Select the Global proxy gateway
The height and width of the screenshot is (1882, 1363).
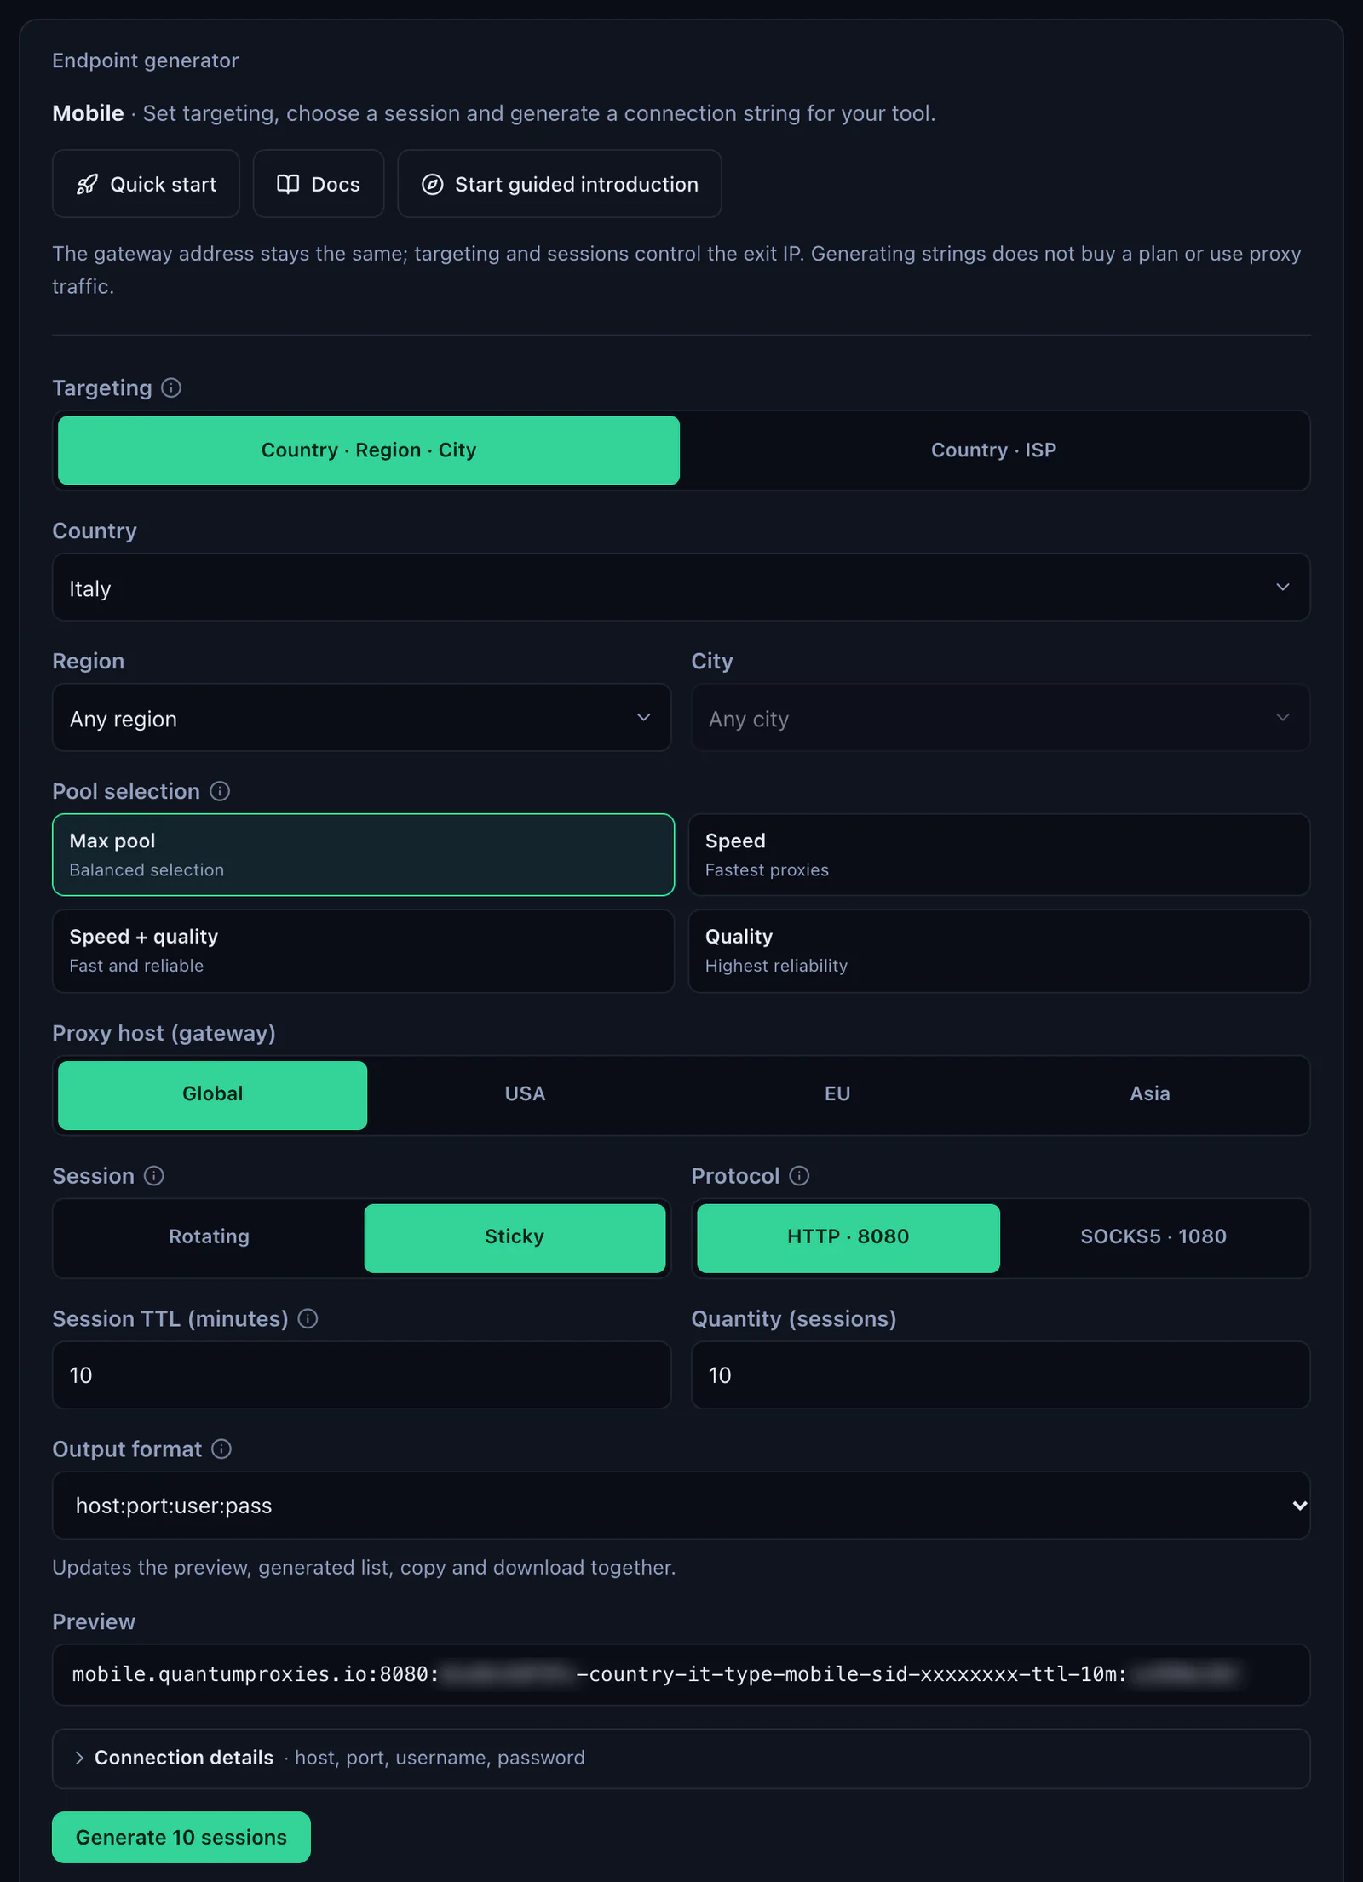tap(213, 1095)
